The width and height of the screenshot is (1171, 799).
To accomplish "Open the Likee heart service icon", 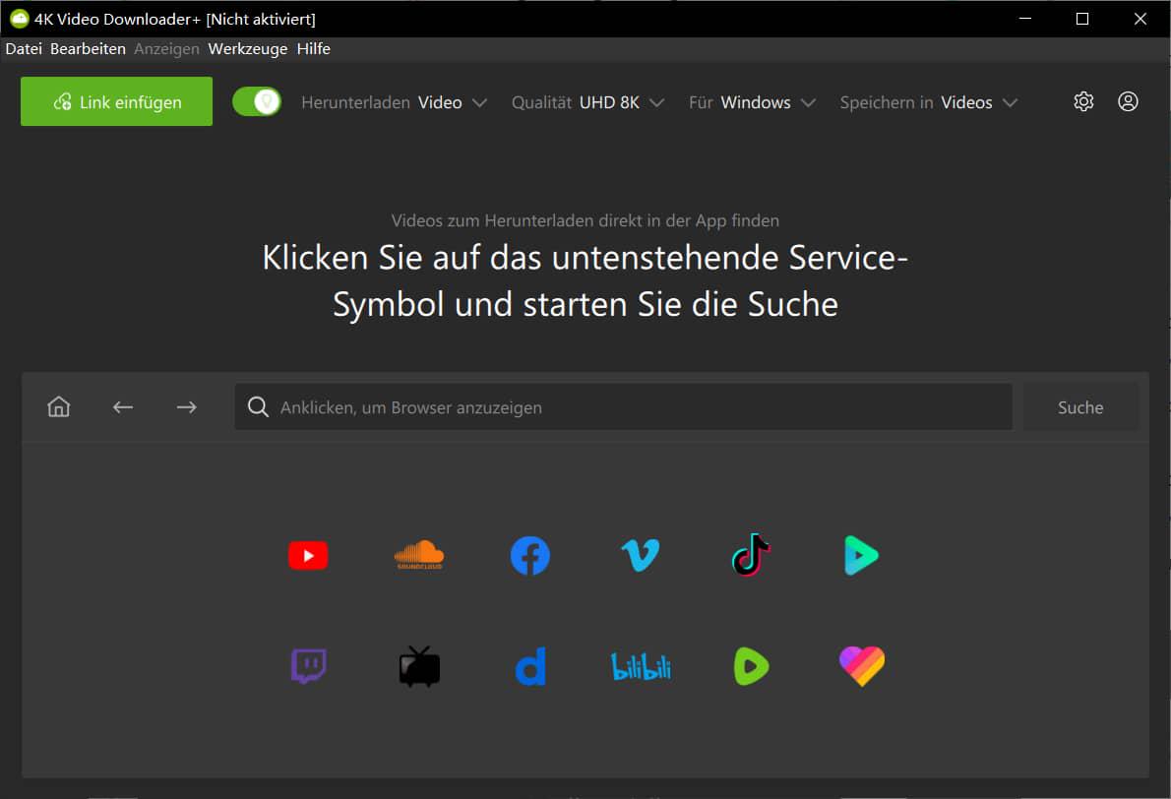I will [x=862, y=666].
